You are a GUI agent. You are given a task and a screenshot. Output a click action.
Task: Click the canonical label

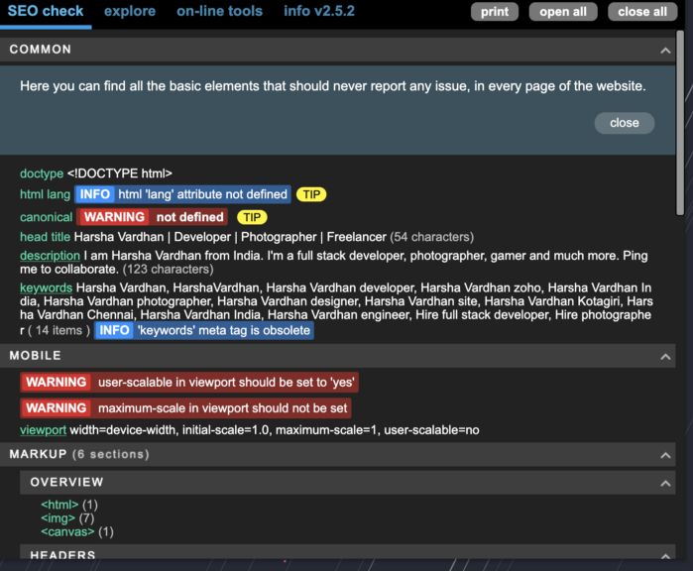click(x=46, y=217)
